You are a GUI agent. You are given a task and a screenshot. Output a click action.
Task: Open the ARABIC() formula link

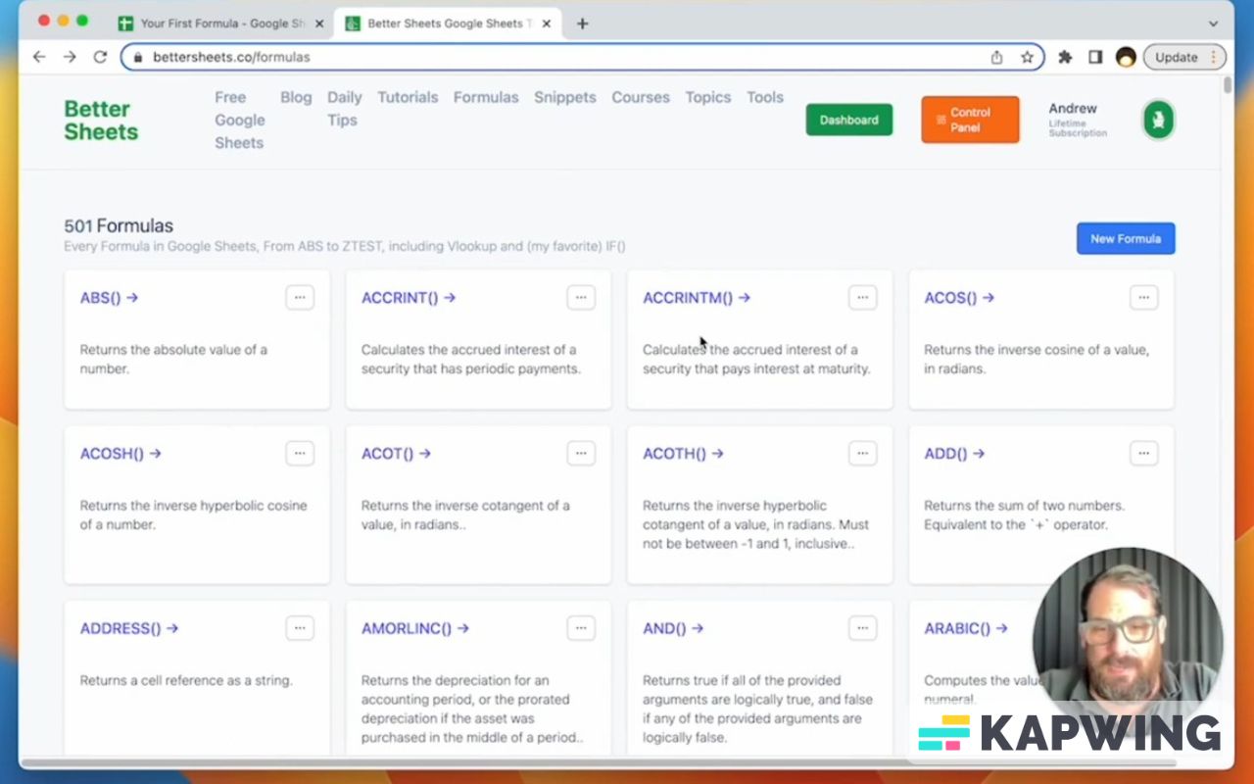tap(966, 628)
